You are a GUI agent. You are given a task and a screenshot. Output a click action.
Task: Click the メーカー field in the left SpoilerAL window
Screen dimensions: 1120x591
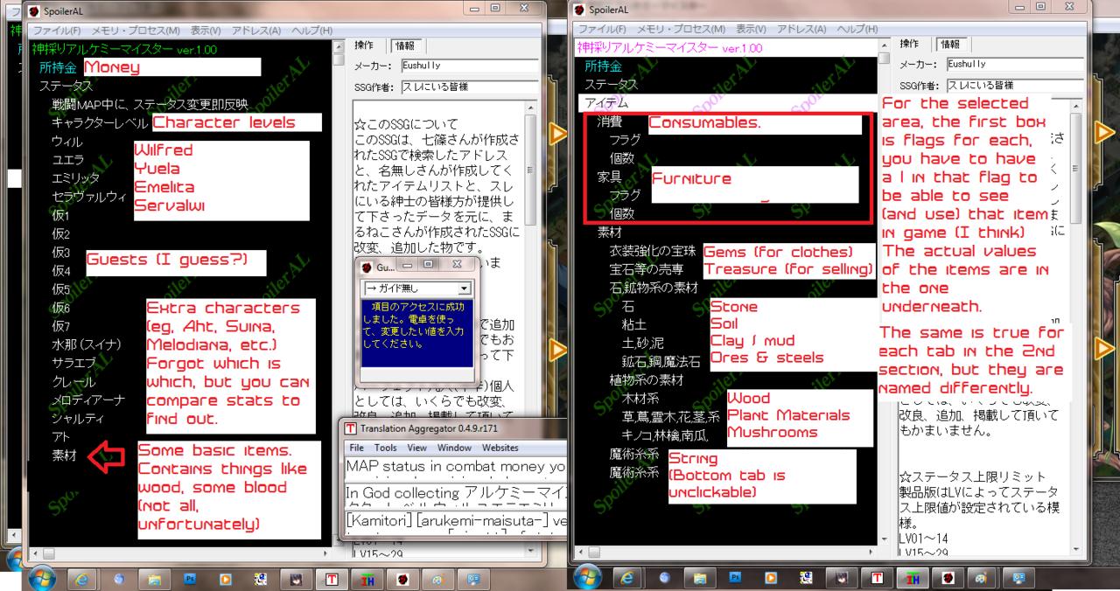click(468, 65)
